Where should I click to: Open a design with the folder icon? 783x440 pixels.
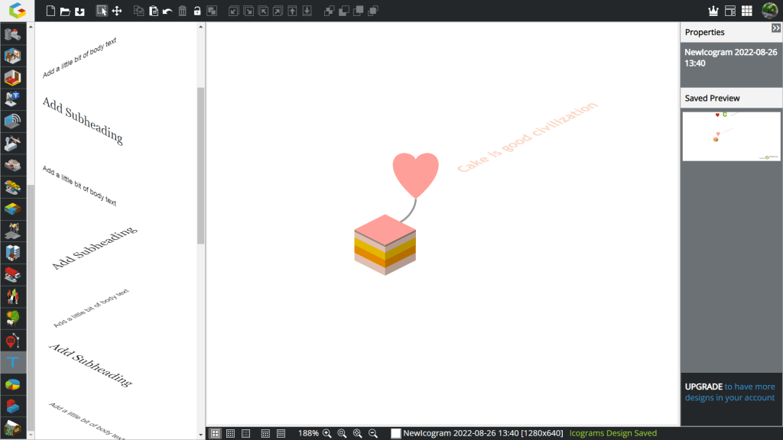point(65,11)
